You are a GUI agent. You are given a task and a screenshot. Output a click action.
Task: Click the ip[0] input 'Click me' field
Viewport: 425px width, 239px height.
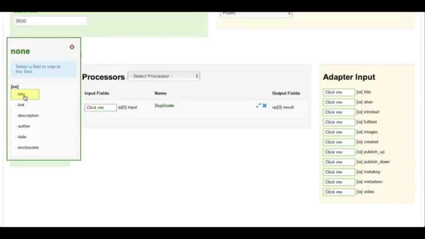click(101, 108)
